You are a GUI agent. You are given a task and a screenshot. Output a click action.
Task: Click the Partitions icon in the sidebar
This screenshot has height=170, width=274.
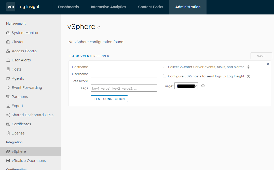[x=8, y=96]
